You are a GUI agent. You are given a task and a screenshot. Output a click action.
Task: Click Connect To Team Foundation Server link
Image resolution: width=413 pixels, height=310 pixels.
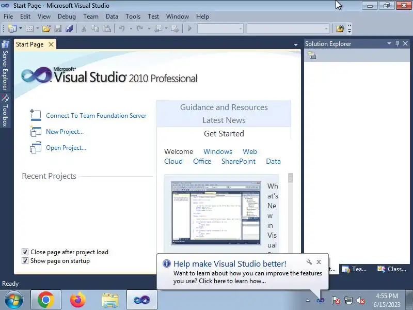pyautogui.click(x=96, y=115)
